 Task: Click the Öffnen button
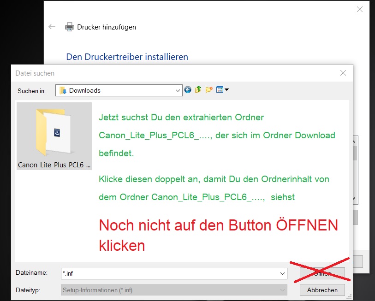322,273
